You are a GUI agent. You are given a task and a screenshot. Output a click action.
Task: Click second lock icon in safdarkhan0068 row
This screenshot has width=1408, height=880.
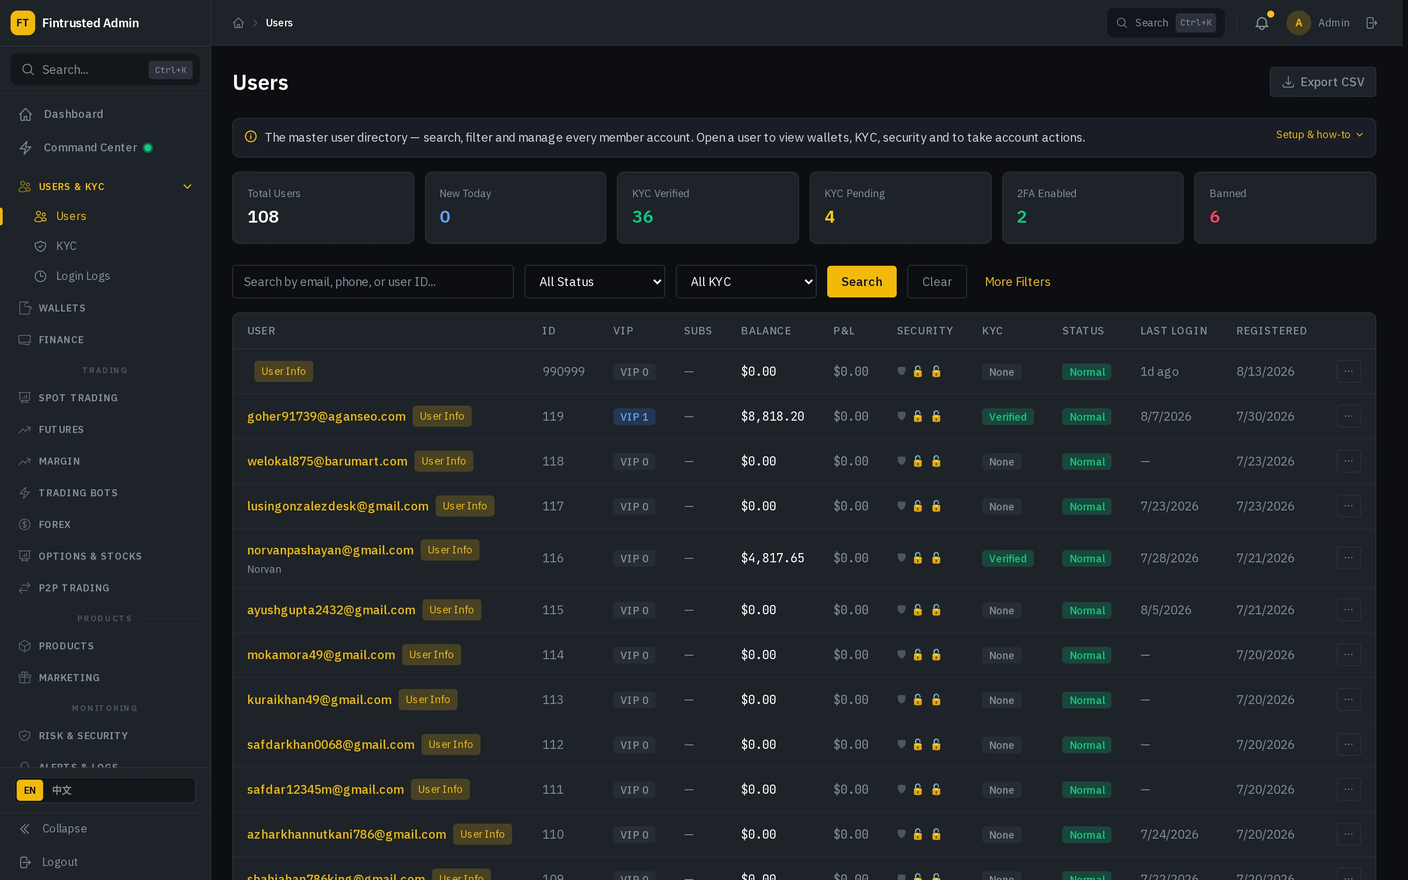click(x=936, y=744)
